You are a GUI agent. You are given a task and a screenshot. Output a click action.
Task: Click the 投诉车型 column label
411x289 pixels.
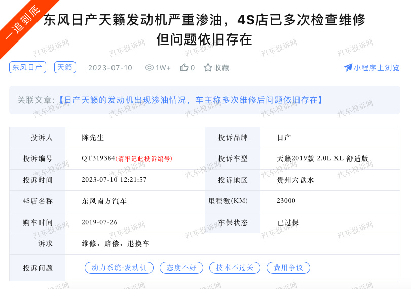(233, 158)
